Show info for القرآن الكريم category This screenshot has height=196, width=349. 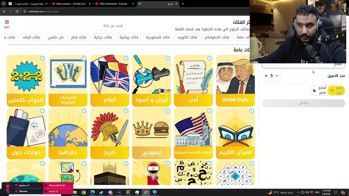point(251,111)
